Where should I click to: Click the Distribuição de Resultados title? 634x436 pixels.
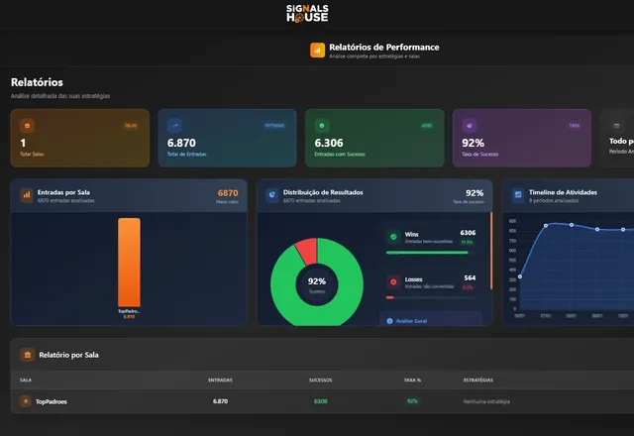coord(323,192)
